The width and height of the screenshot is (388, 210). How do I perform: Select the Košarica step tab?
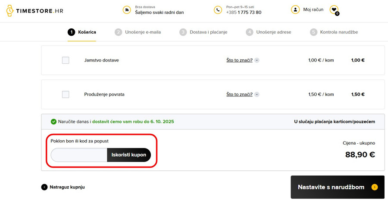82,32
